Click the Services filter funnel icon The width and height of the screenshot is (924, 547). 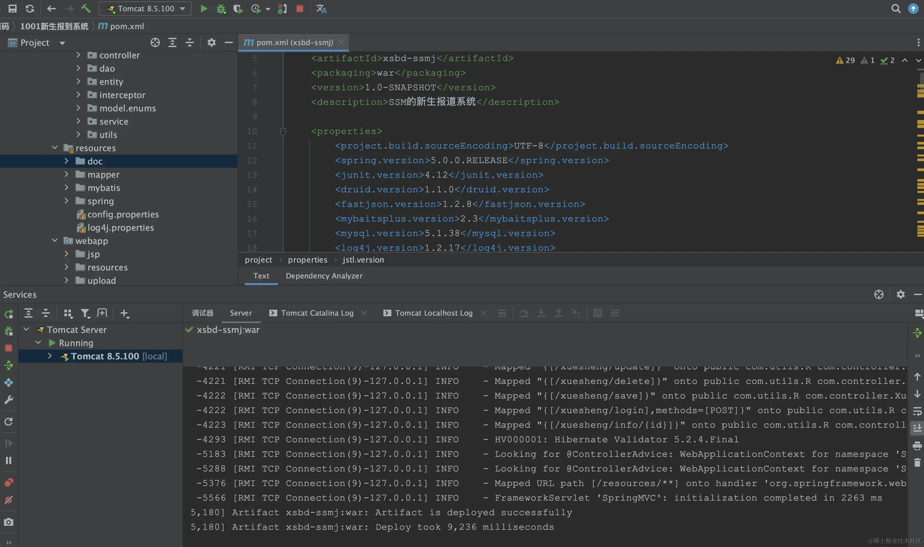point(85,313)
